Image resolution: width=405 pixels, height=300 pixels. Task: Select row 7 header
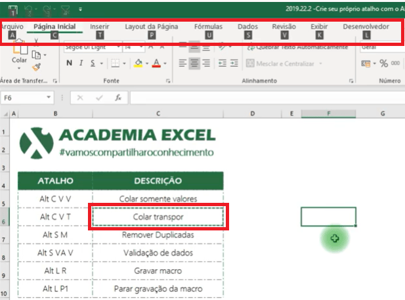(4, 235)
